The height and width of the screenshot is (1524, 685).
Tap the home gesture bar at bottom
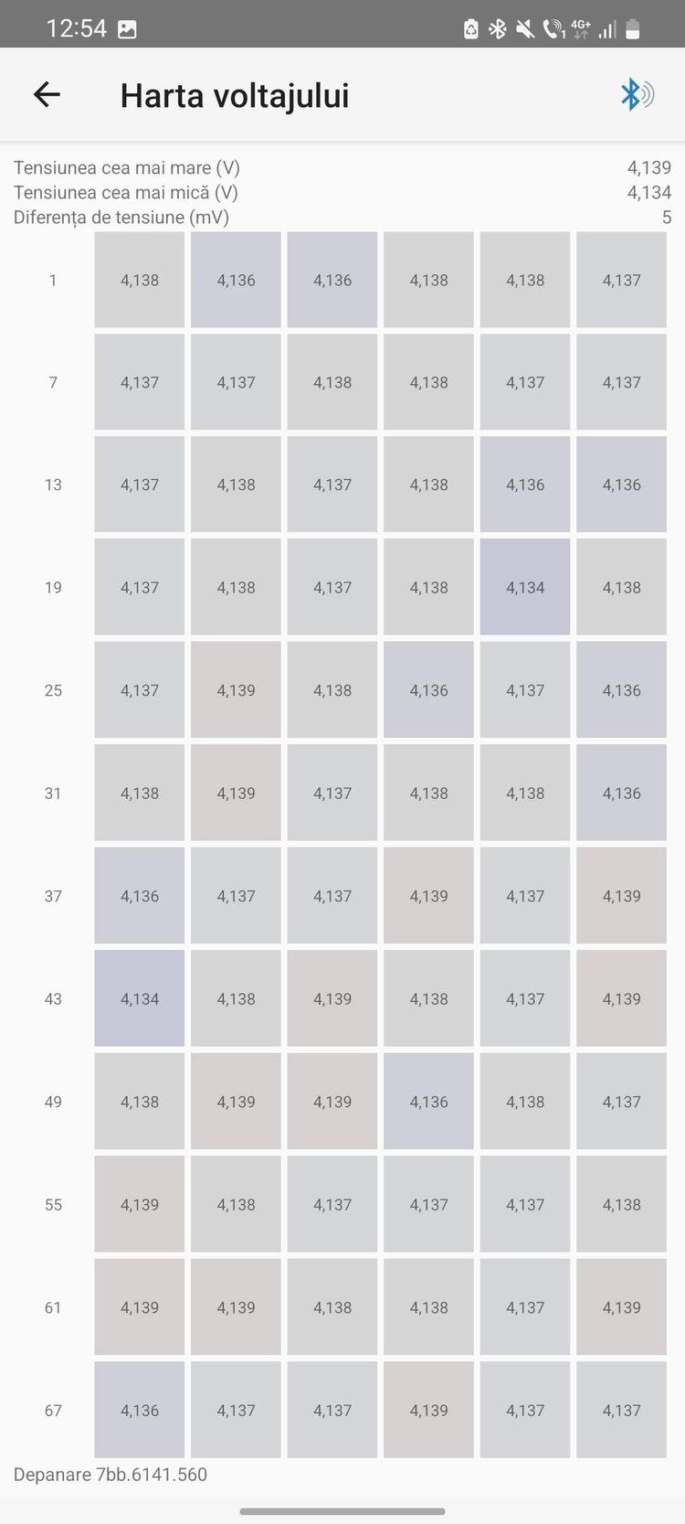[x=342, y=1511]
